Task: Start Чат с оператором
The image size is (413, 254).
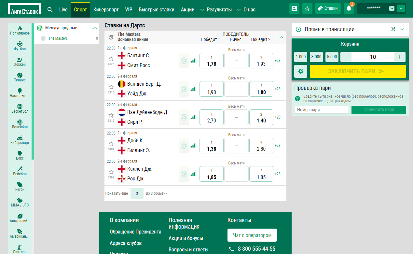Action: tap(252, 235)
